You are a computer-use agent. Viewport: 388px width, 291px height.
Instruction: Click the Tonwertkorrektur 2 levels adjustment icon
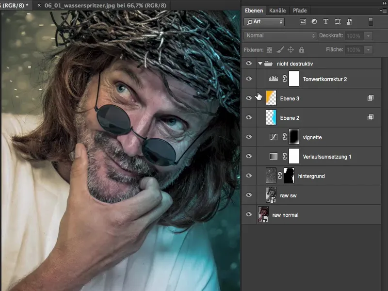pyautogui.click(x=274, y=79)
